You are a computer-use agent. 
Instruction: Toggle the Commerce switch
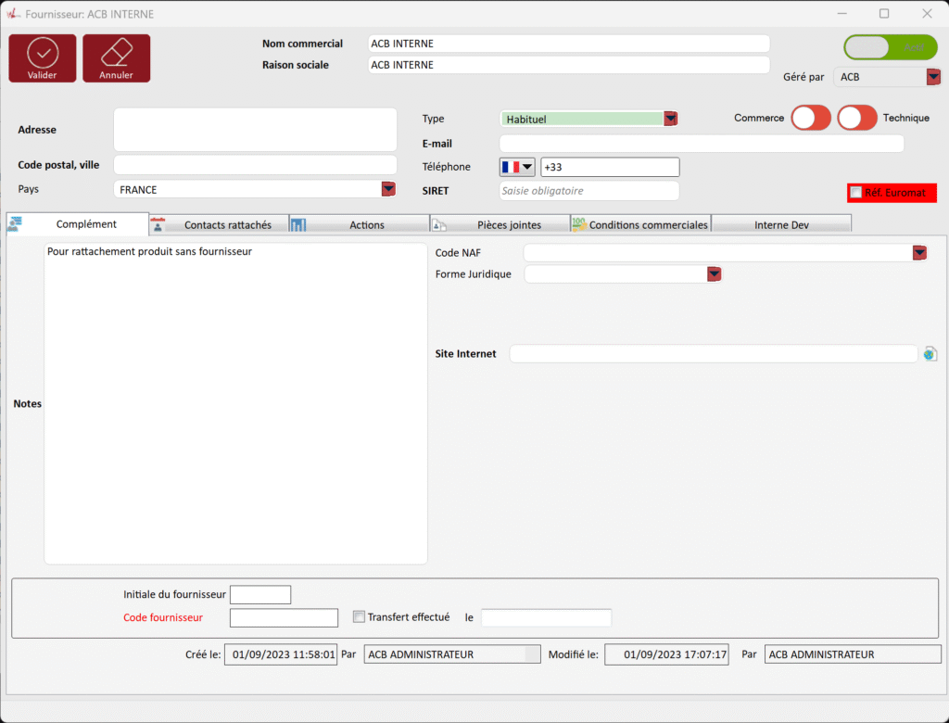coord(811,118)
